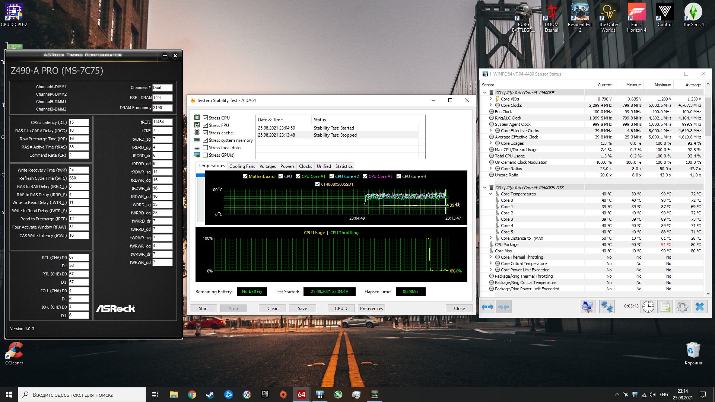Click the HWiNFO network computers icon

pos(607,307)
